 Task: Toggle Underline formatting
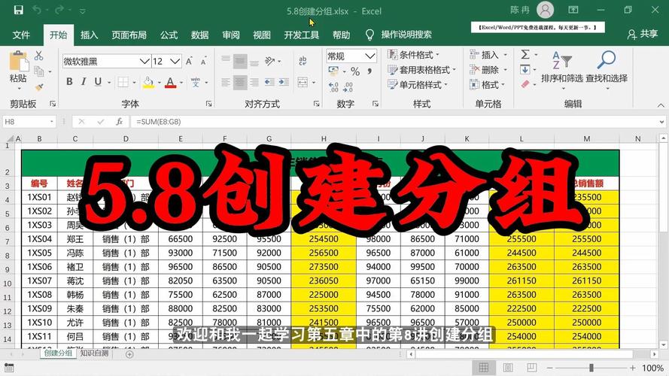tap(98, 82)
